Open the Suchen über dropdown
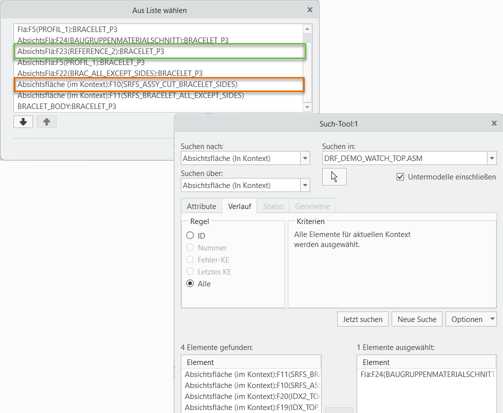The image size is (503, 413). coord(305,185)
